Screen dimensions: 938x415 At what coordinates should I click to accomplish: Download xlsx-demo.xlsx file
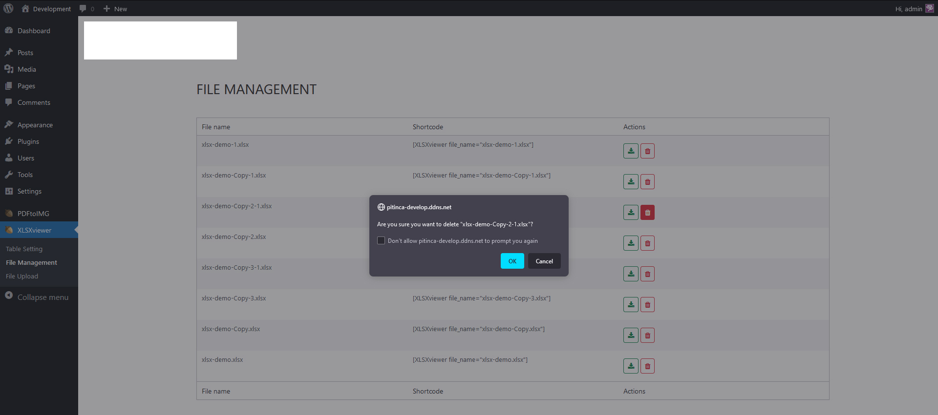click(x=631, y=366)
